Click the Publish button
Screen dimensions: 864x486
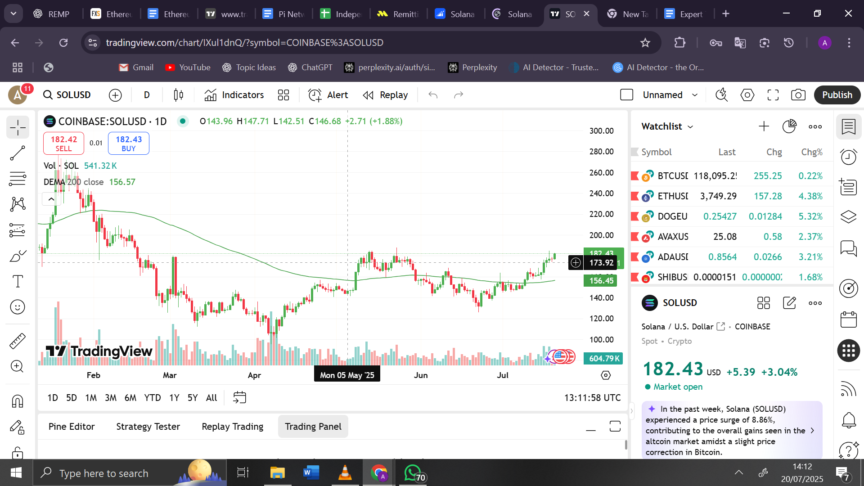click(x=837, y=95)
